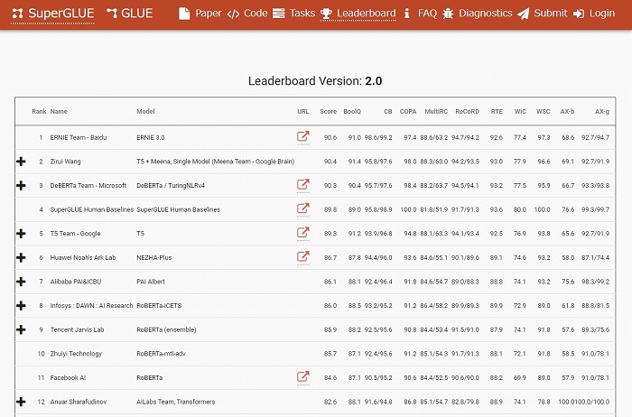Open the T5 Team - Google URL icon
This screenshot has width=632, height=417.
303,233
